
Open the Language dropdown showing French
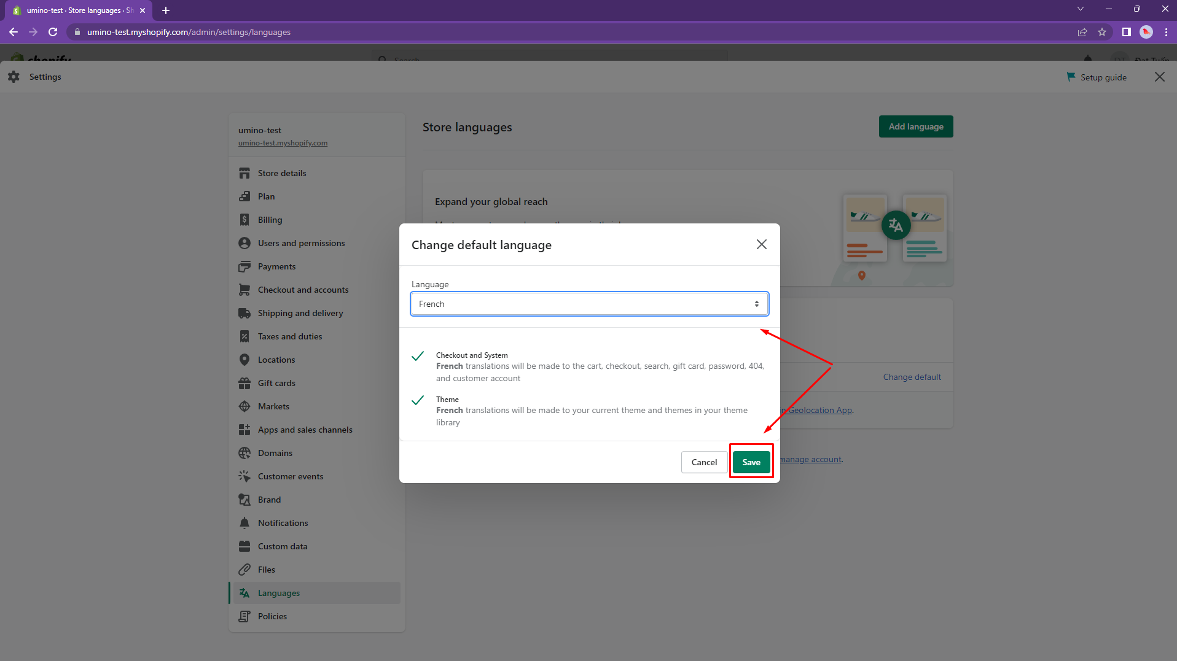tap(589, 304)
